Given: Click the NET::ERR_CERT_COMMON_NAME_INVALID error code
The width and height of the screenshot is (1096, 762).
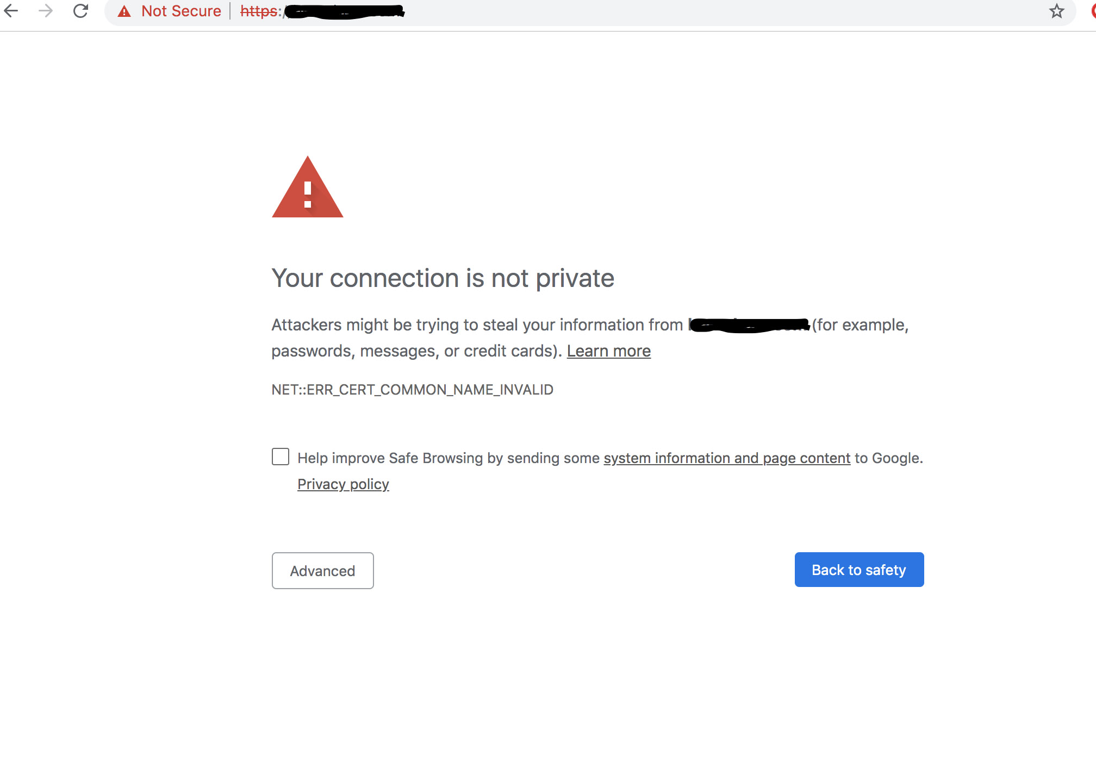Looking at the screenshot, I should (x=412, y=390).
